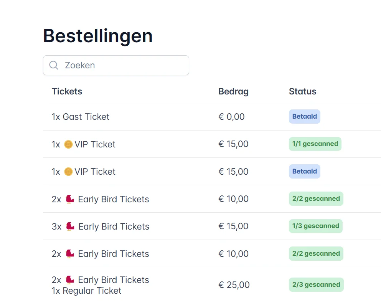Click the red bird icon on 2x Early Bird row

tap(71, 199)
